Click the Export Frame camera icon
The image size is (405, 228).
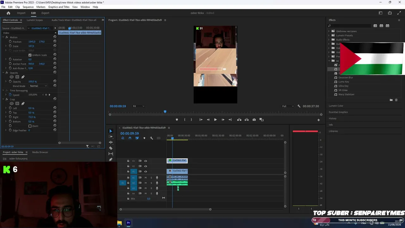[254, 120]
